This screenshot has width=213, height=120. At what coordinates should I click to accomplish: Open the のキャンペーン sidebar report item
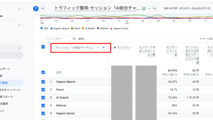point(11,90)
